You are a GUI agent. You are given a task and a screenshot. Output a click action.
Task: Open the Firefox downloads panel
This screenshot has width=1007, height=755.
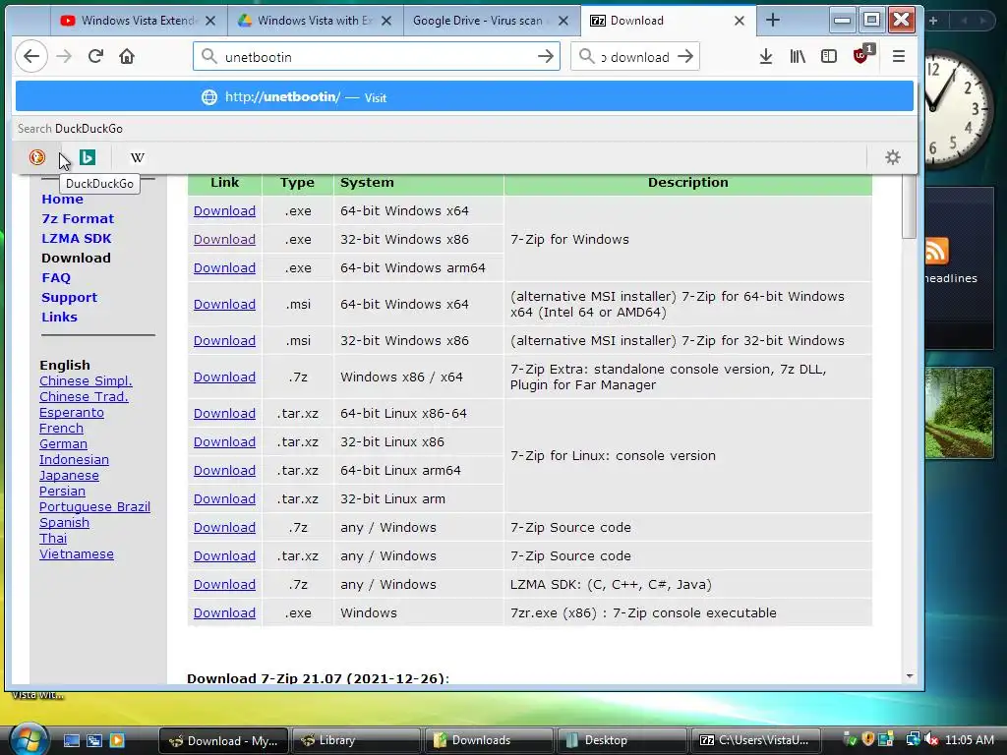(x=765, y=56)
